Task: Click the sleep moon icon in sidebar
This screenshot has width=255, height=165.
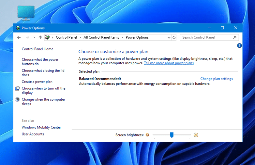Action: coord(17,99)
